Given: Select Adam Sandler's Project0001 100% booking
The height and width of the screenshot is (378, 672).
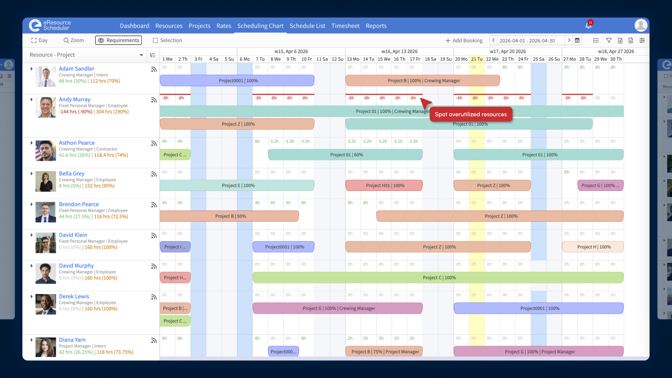Looking at the screenshot, I should (x=237, y=81).
